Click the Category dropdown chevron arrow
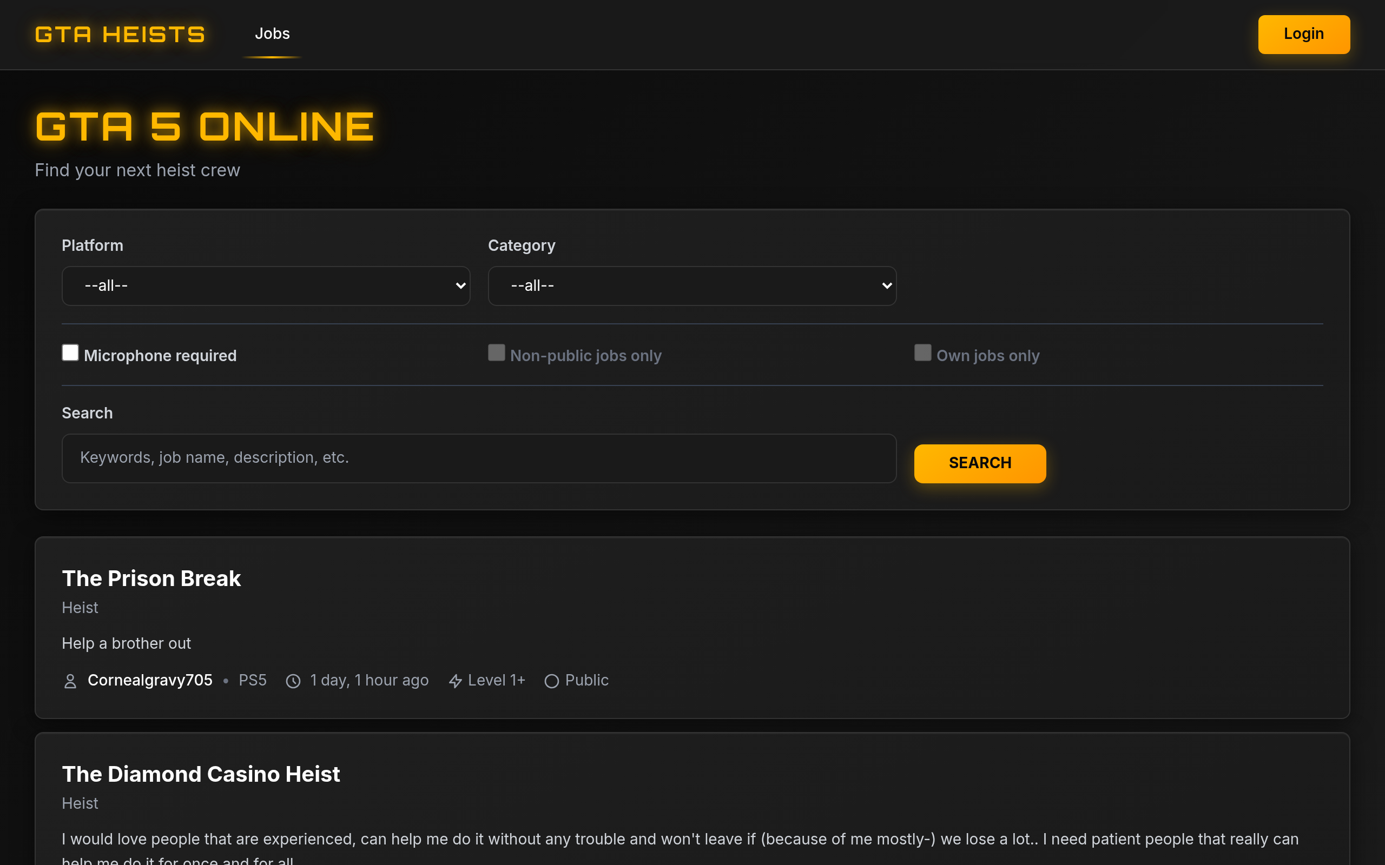1385x865 pixels. (x=887, y=285)
